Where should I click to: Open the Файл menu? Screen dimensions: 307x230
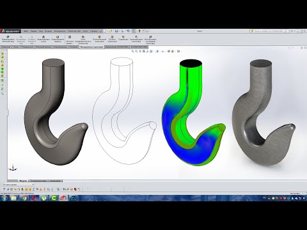tap(26, 31)
